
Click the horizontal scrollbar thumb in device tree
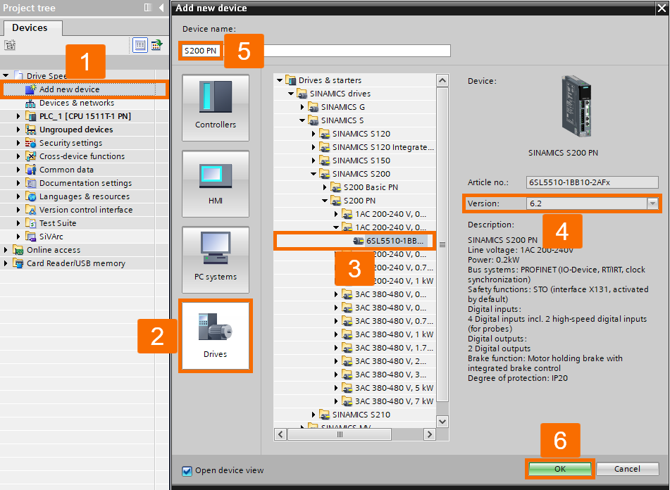coord(340,434)
